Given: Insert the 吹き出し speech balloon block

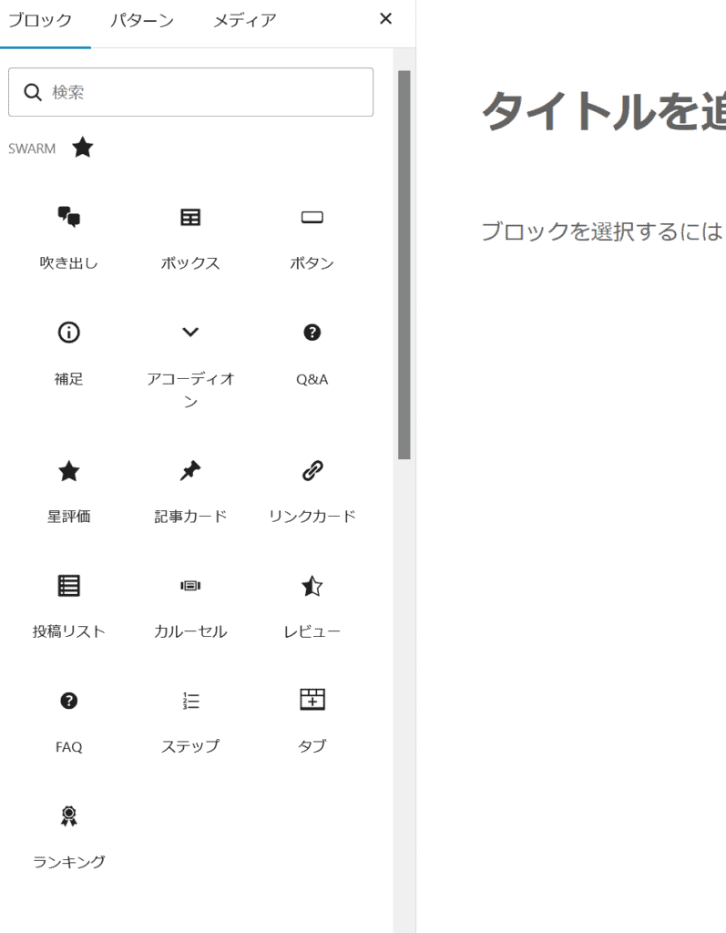Looking at the screenshot, I should [69, 237].
